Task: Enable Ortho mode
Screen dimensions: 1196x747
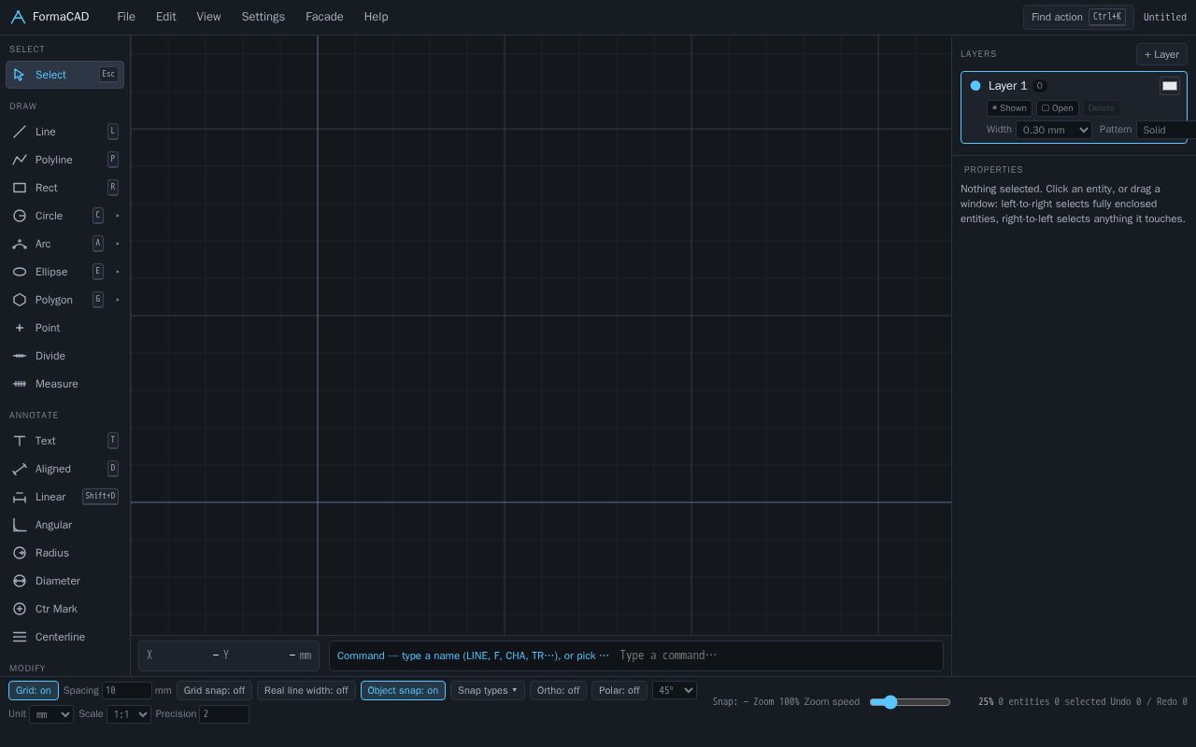Action: [558, 690]
